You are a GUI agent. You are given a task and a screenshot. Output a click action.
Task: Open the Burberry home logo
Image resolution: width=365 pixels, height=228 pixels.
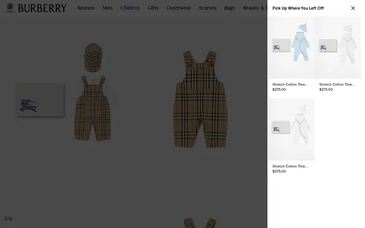[36, 8]
